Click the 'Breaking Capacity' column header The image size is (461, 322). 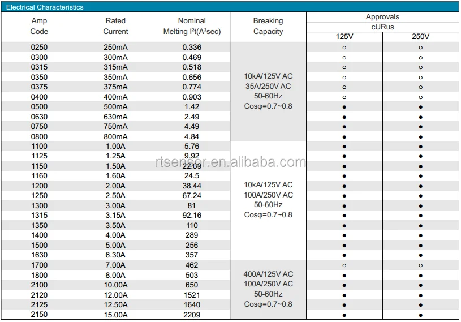[268, 26]
